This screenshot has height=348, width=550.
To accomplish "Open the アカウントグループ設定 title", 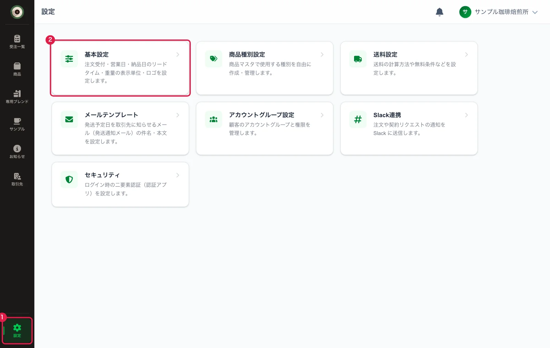I will [262, 115].
